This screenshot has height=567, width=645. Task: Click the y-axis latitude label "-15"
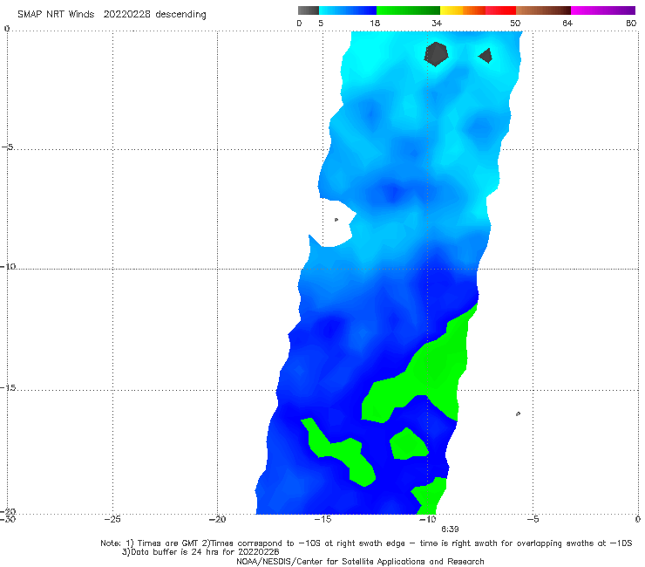(x=8, y=388)
